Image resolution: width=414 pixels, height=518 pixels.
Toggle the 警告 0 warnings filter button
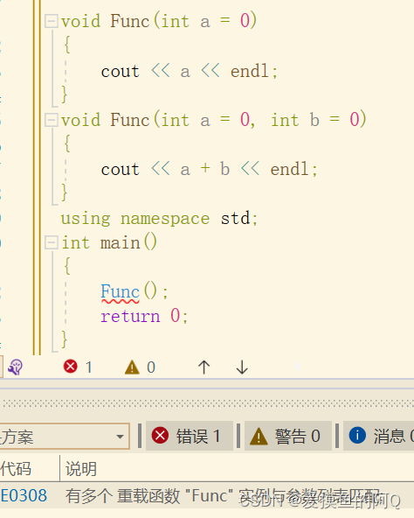pos(287,436)
